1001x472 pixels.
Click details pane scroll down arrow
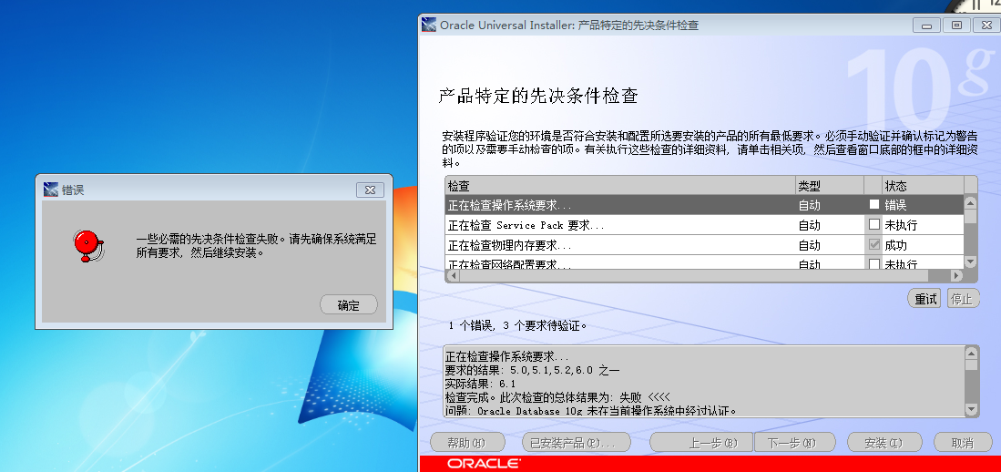971,409
